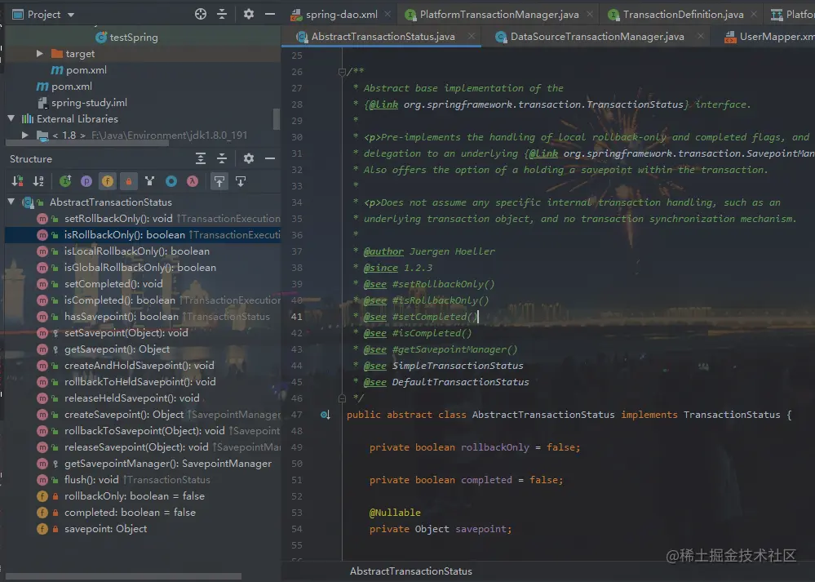The width and height of the screenshot is (815, 582).
Task: Select isGlobalRollbackOnly() in Structure
Action: [x=143, y=268]
